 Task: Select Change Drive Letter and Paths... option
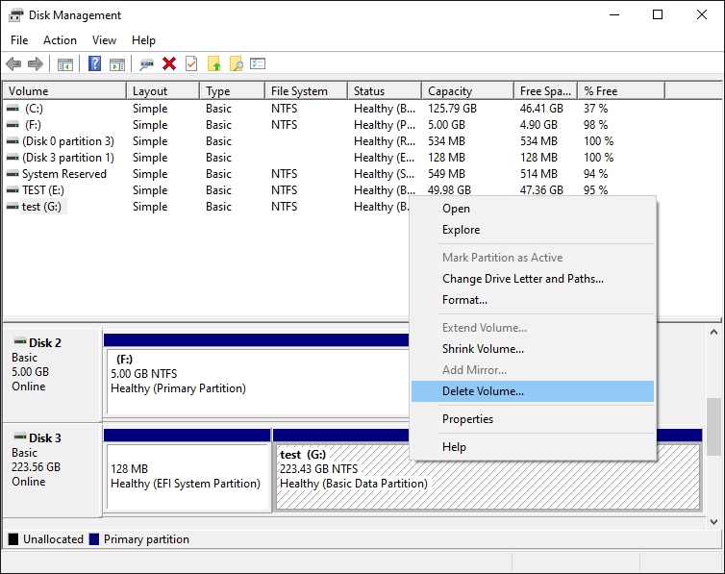click(522, 279)
